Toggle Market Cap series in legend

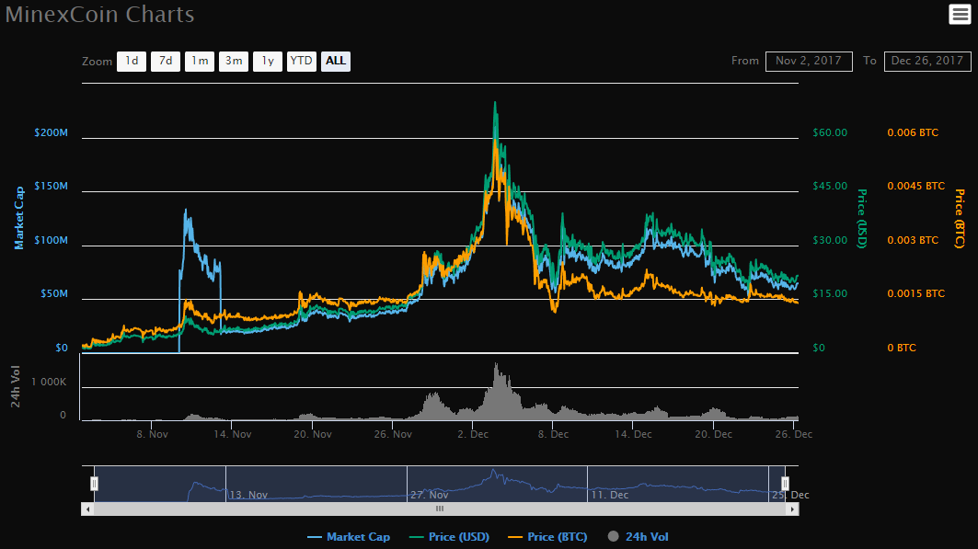(349, 536)
